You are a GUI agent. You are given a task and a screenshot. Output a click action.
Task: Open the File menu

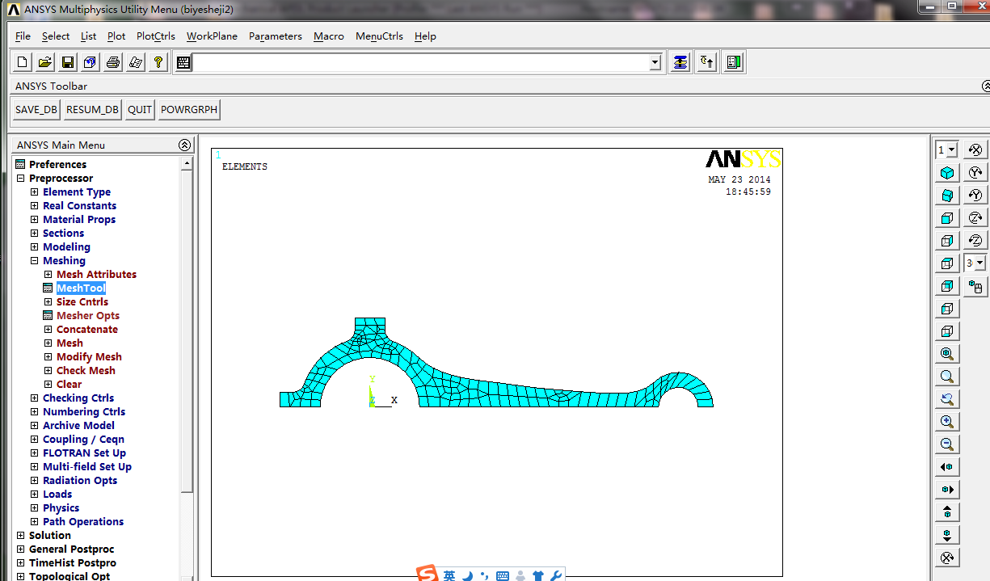[23, 36]
